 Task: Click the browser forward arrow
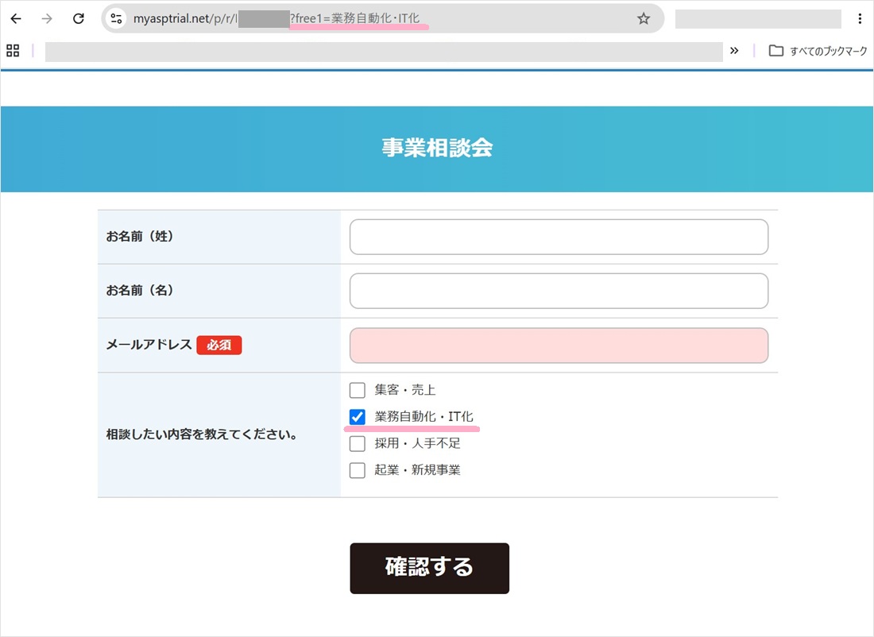coord(48,19)
